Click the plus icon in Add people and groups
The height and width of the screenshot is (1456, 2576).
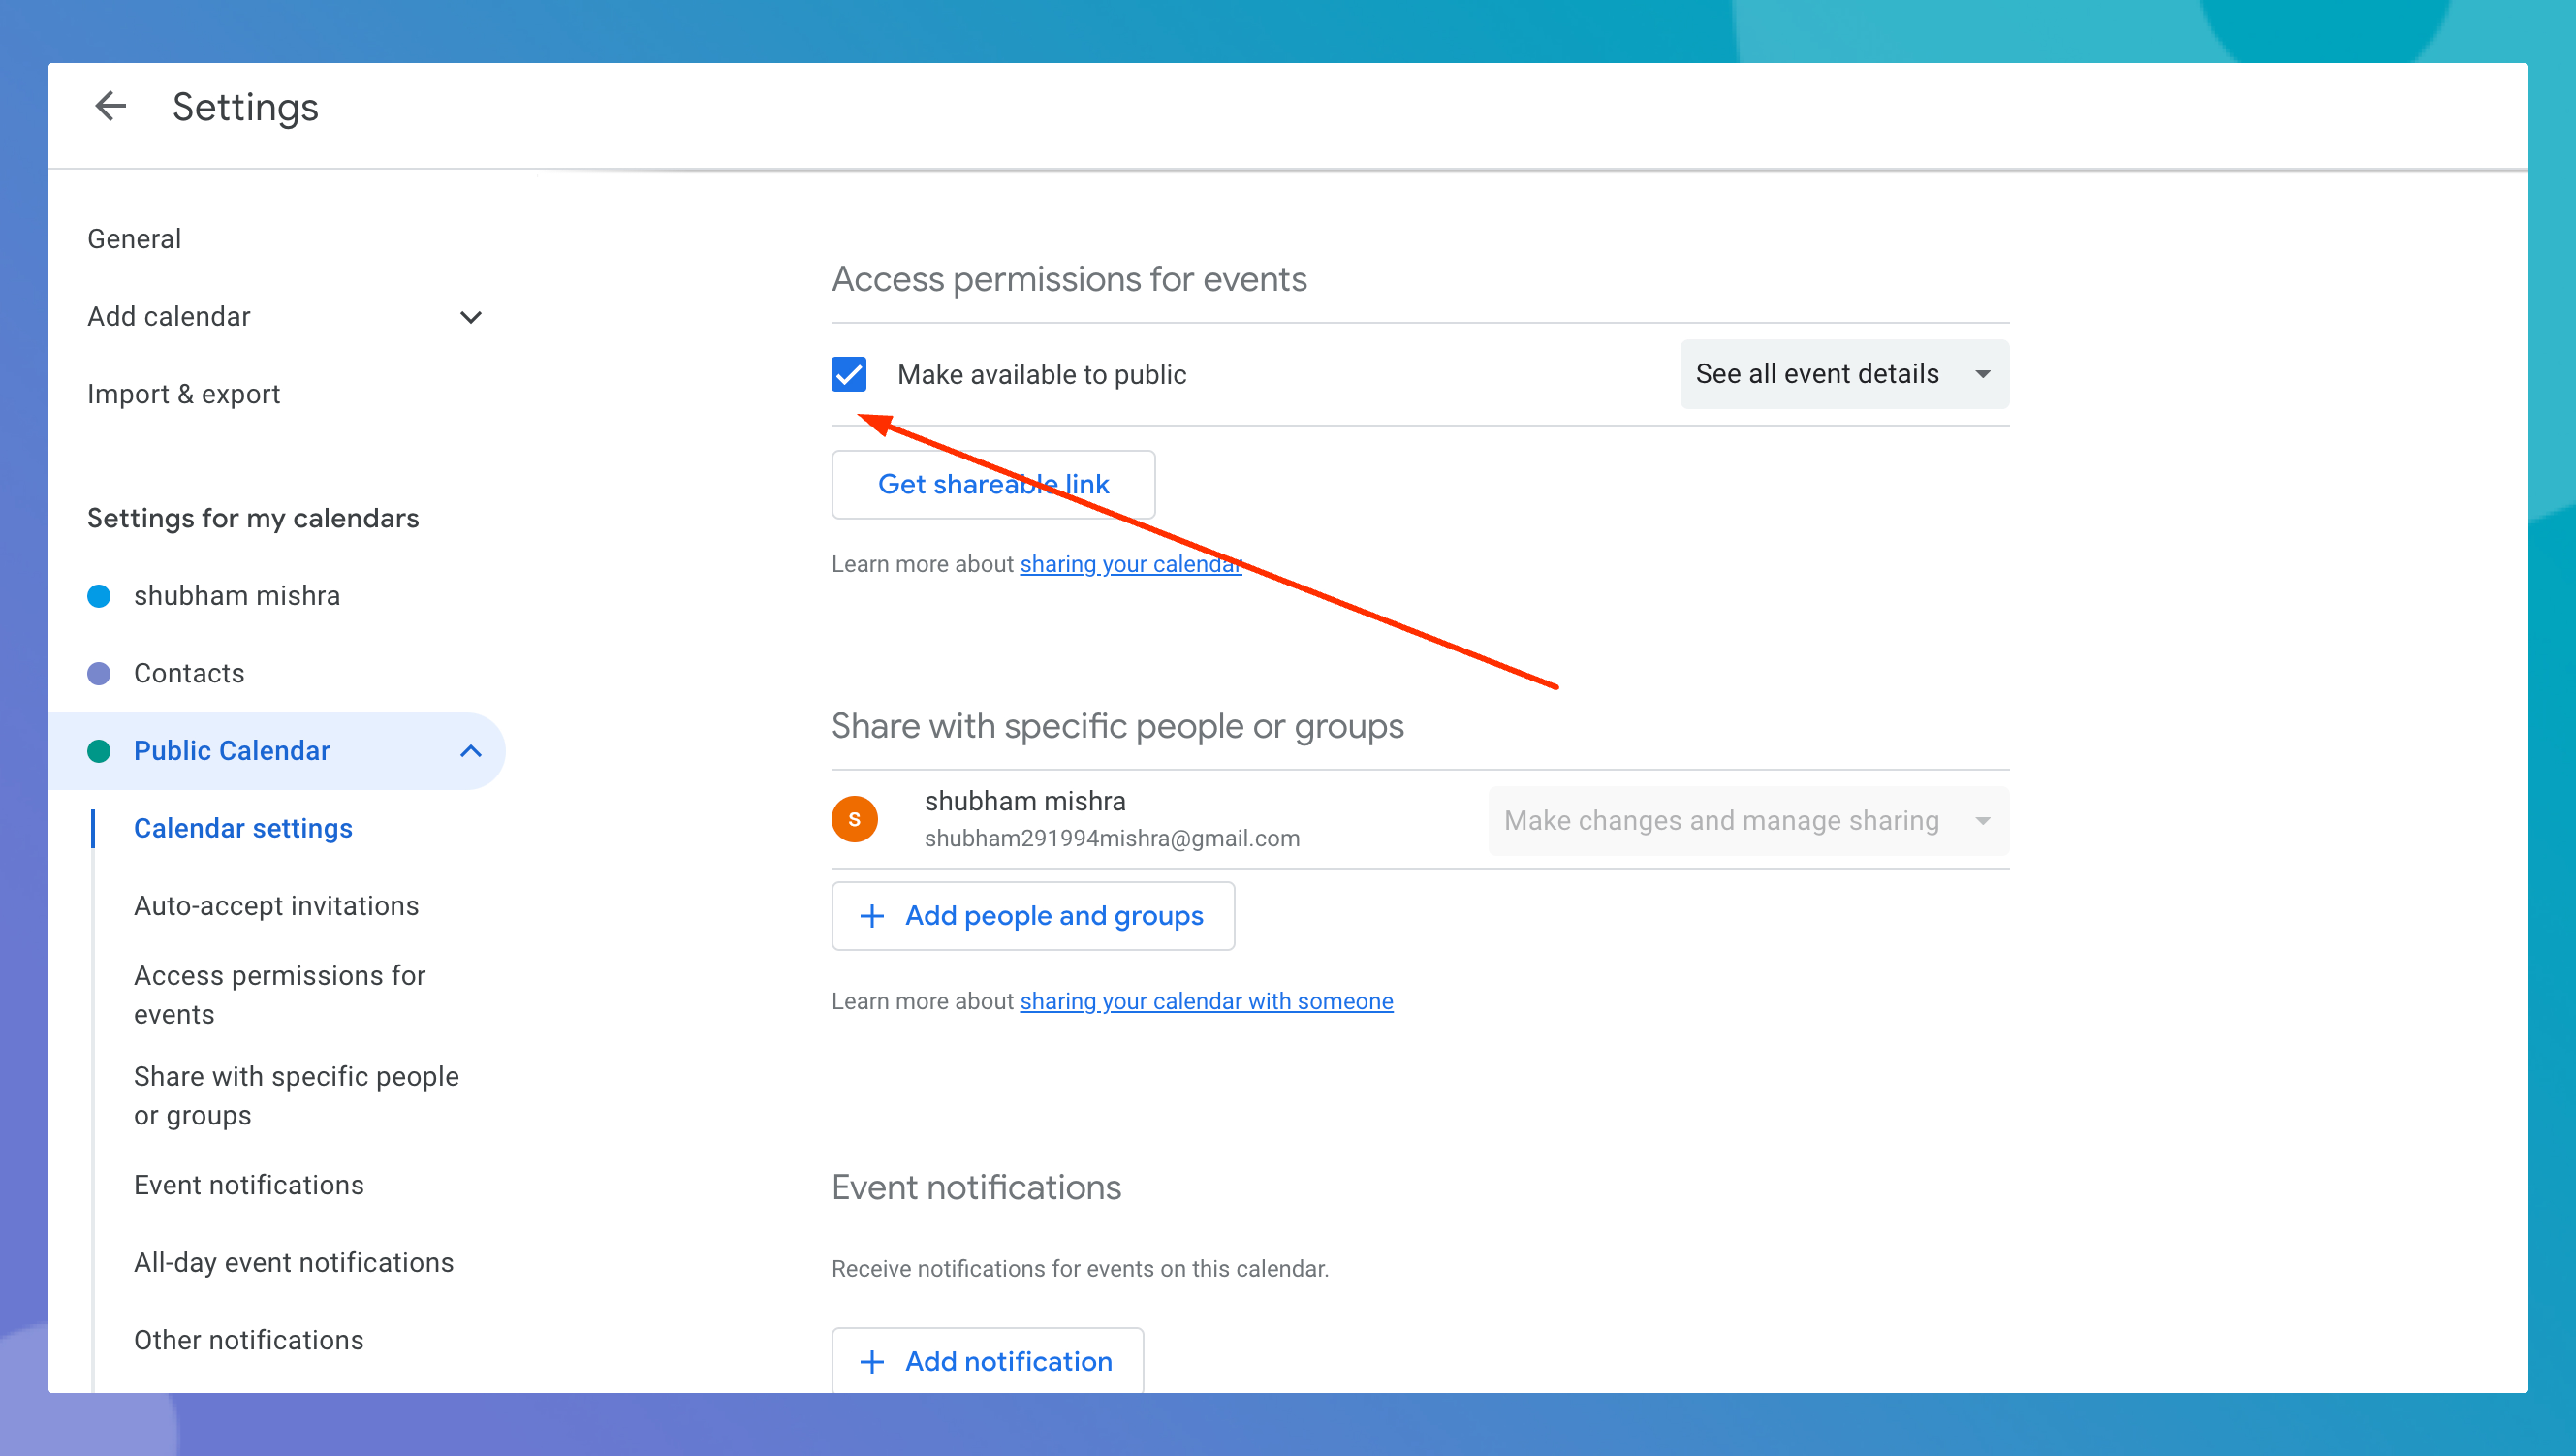872,916
